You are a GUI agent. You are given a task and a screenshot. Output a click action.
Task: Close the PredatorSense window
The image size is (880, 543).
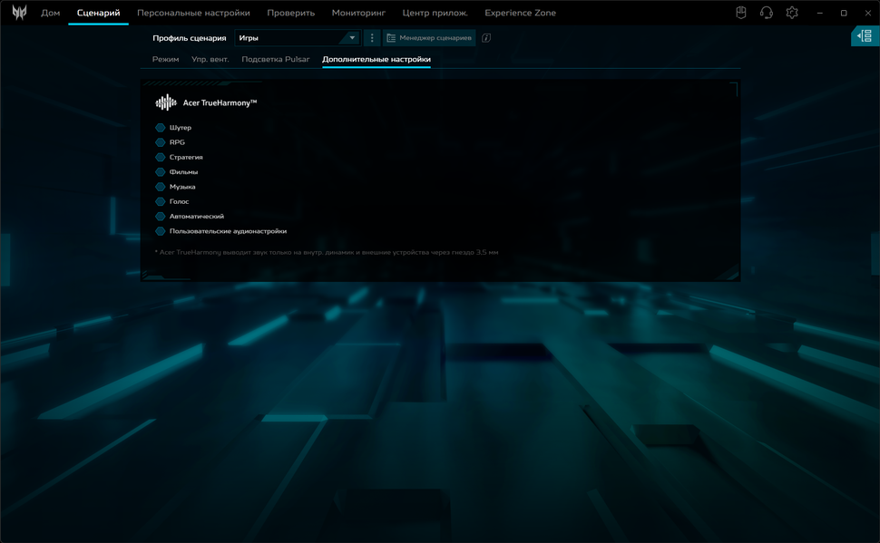[867, 13]
